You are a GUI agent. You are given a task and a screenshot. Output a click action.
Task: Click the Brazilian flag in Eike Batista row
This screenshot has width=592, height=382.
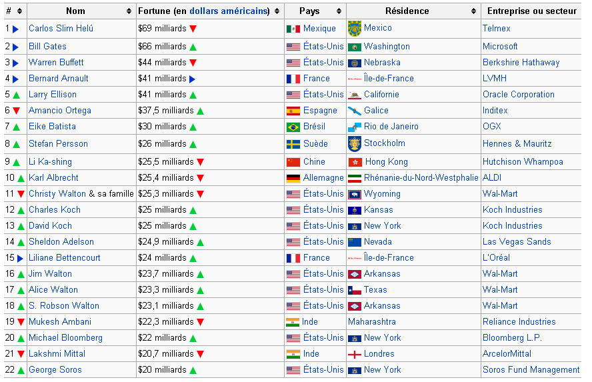pyautogui.click(x=293, y=127)
